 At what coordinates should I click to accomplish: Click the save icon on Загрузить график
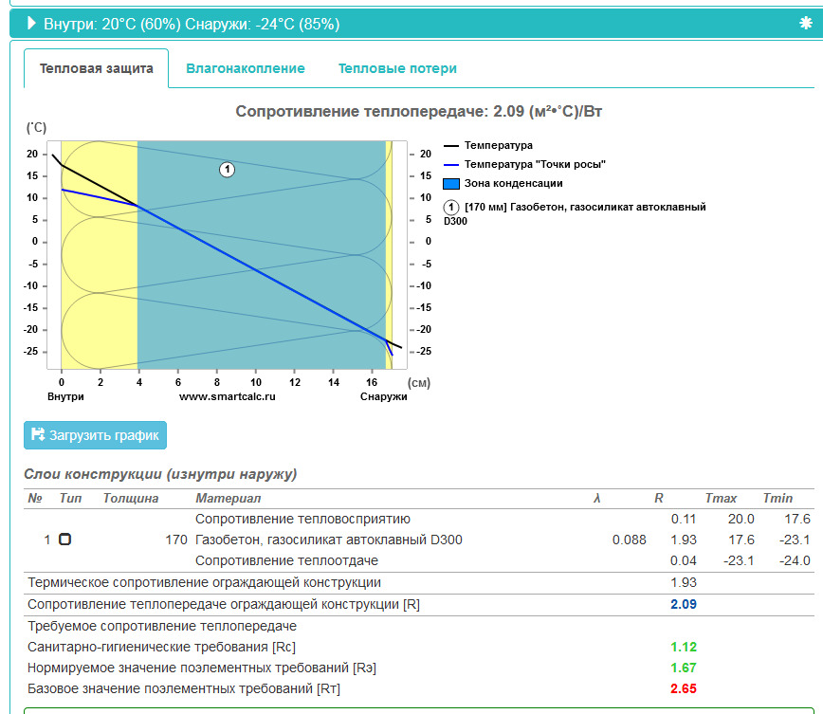pyautogui.click(x=38, y=434)
